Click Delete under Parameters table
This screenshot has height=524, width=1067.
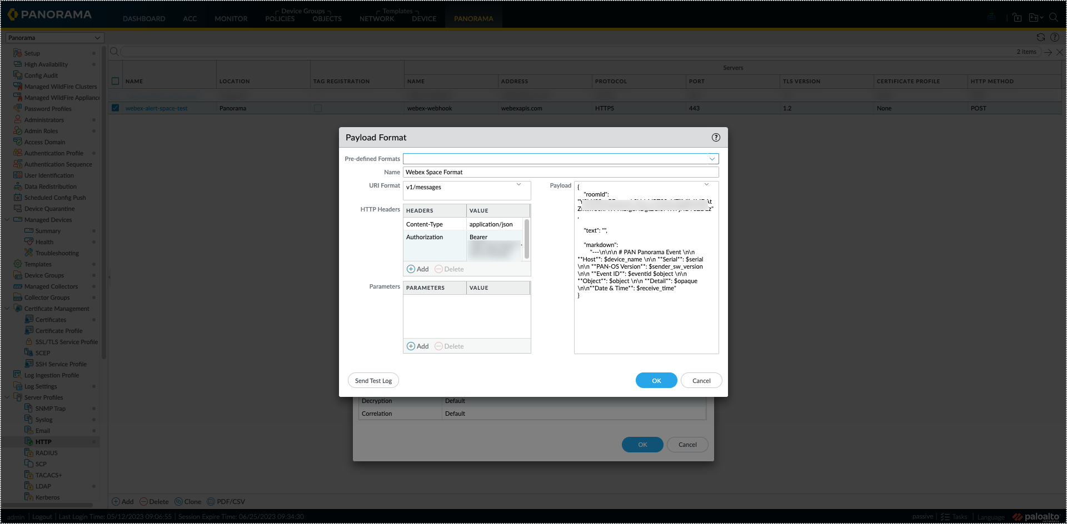click(x=449, y=346)
